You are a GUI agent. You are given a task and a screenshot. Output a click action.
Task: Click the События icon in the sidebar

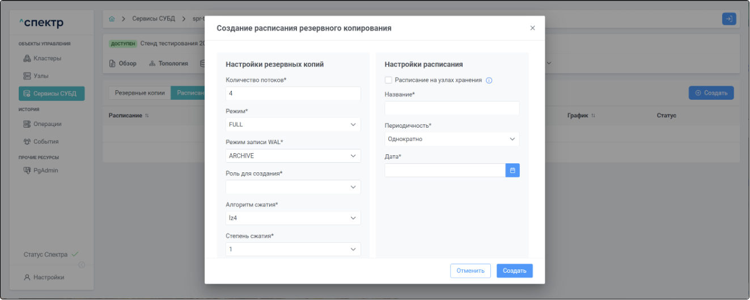click(27, 142)
